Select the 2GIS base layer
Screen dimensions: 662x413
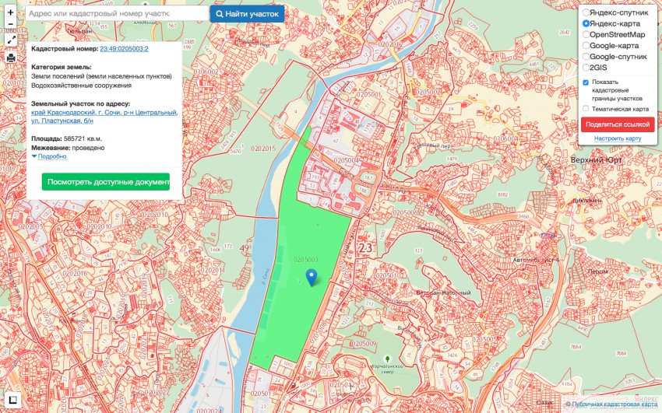coord(586,68)
